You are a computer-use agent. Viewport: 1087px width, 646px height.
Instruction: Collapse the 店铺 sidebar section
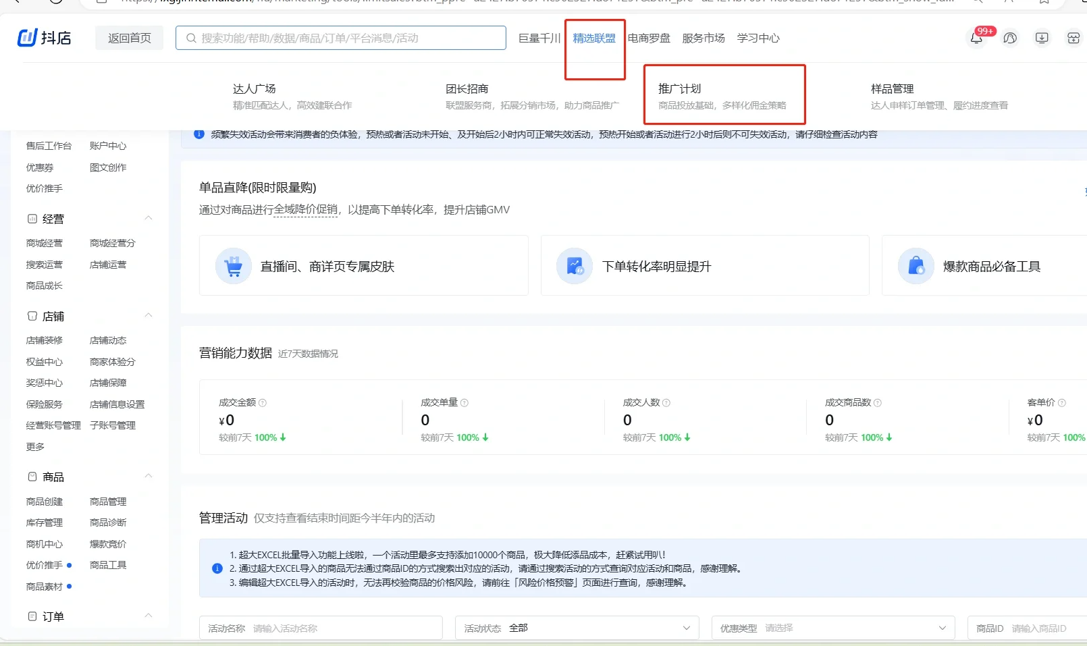point(149,315)
